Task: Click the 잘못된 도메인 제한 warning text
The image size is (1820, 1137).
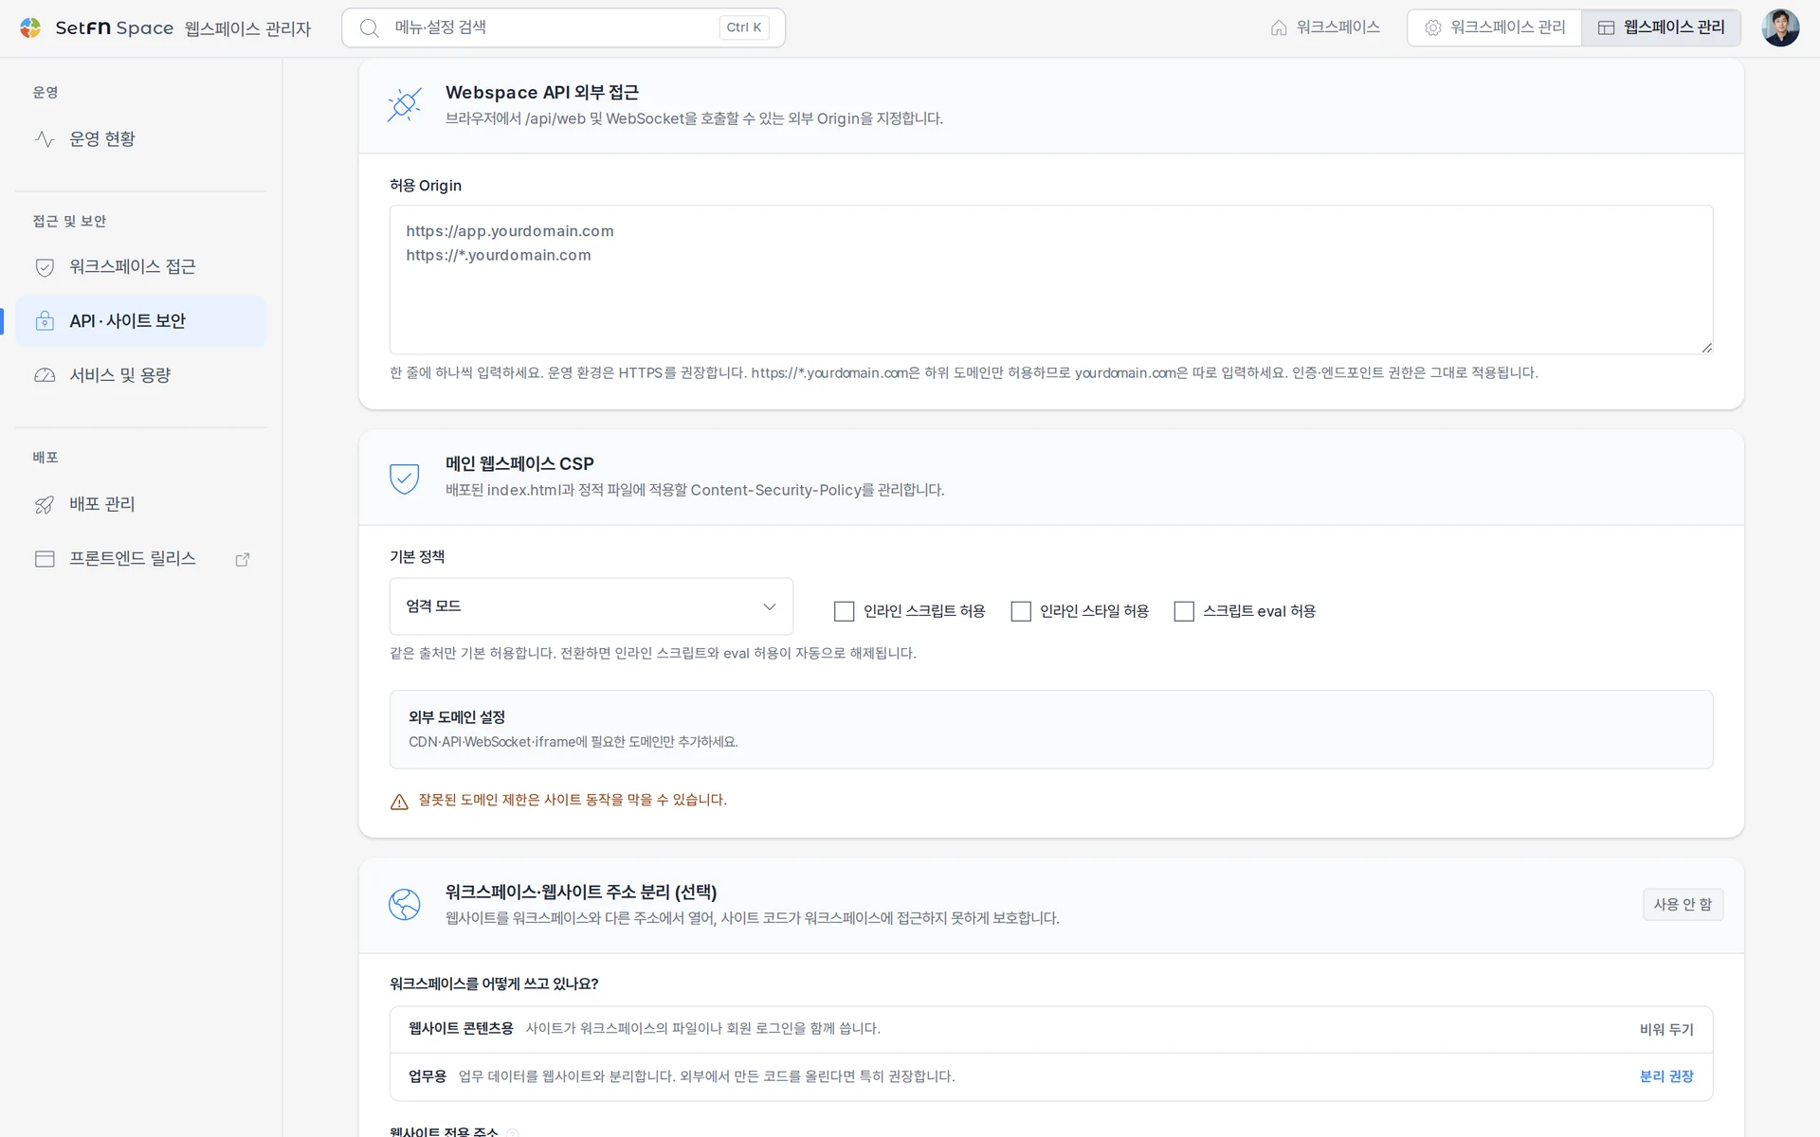Action: point(573,801)
